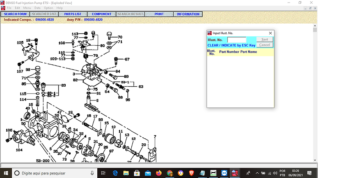Click part label 114 in the diagram
348x178 pixels.
23,99
